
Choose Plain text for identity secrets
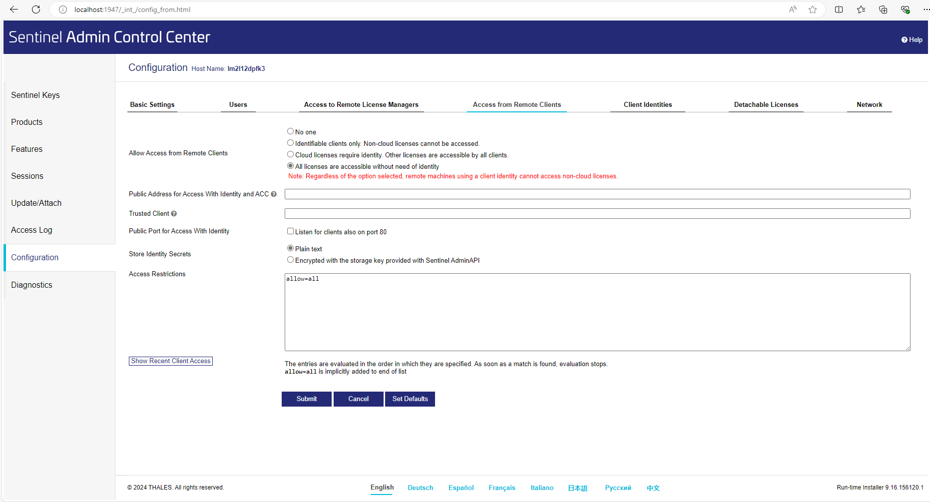(290, 248)
